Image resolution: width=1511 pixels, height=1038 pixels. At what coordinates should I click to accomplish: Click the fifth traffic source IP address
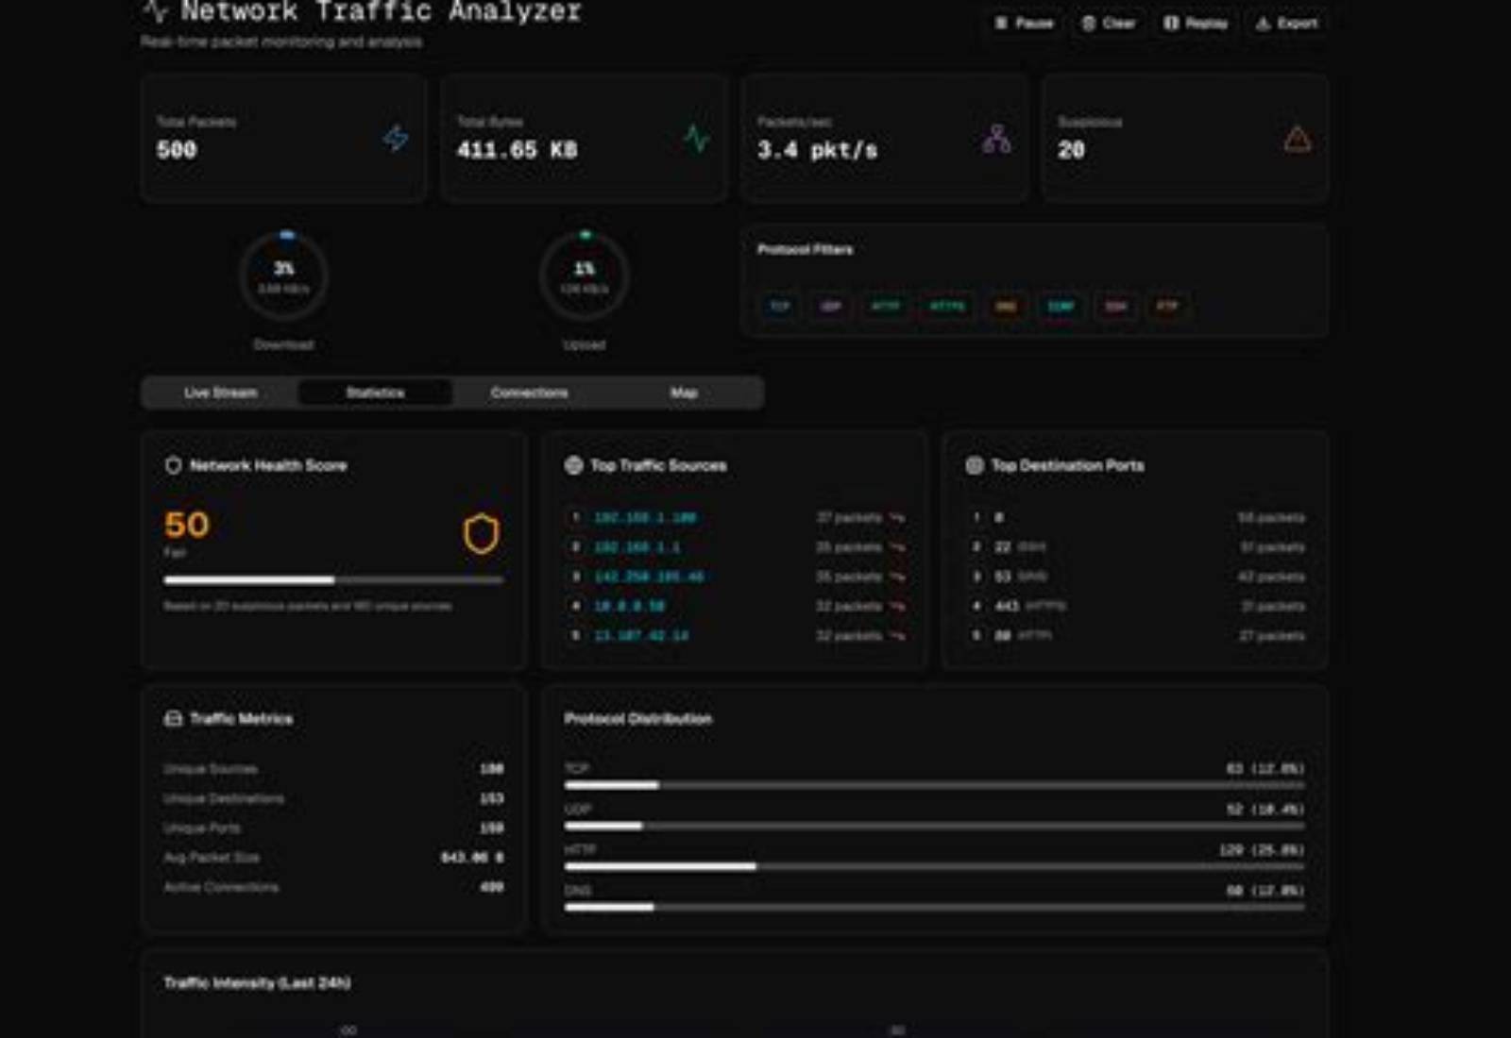pos(641,635)
